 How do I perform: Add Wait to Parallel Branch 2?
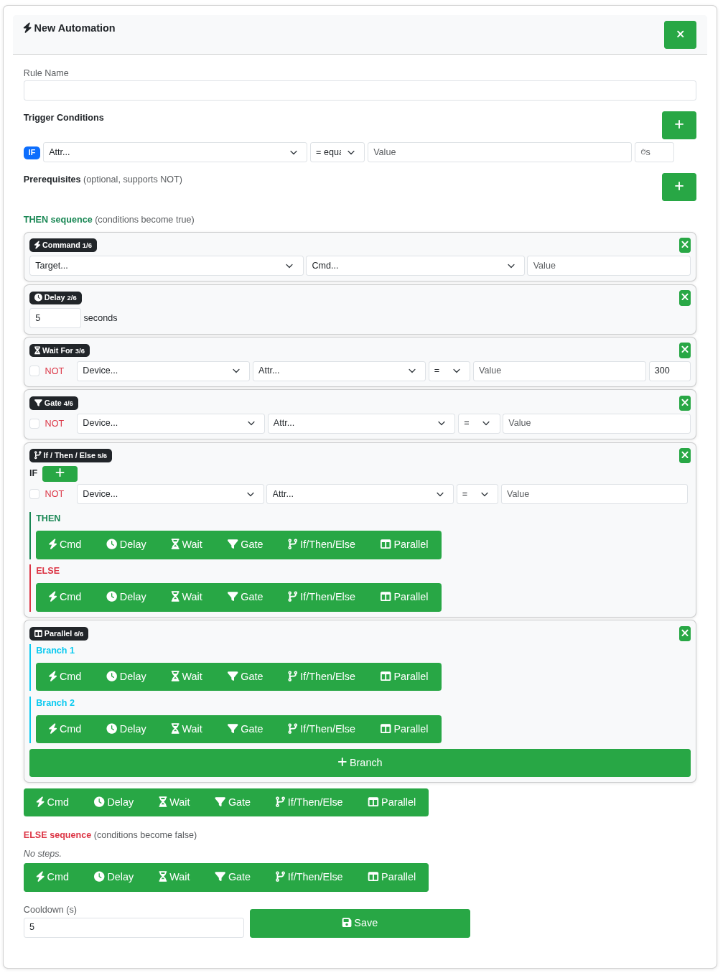pyautogui.click(x=187, y=729)
